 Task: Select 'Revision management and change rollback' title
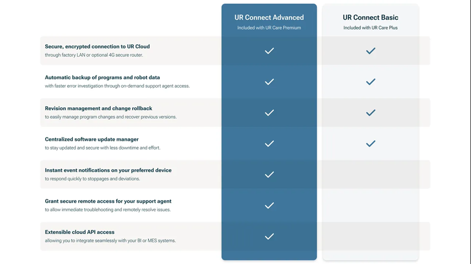[x=99, y=108]
